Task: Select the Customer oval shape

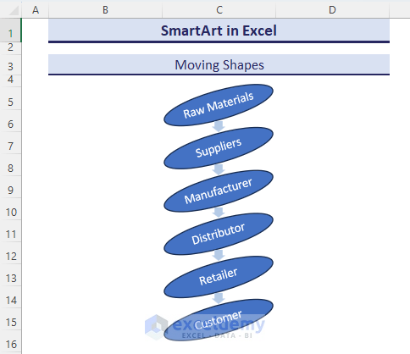Action: point(219,320)
